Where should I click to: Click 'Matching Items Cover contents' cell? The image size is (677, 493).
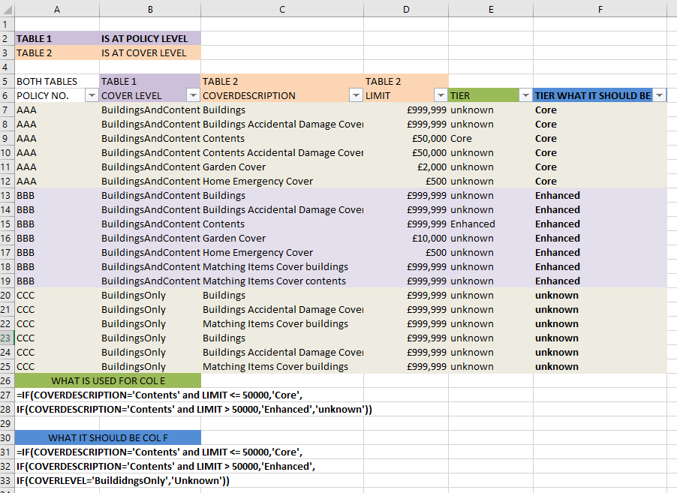[281, 281]
